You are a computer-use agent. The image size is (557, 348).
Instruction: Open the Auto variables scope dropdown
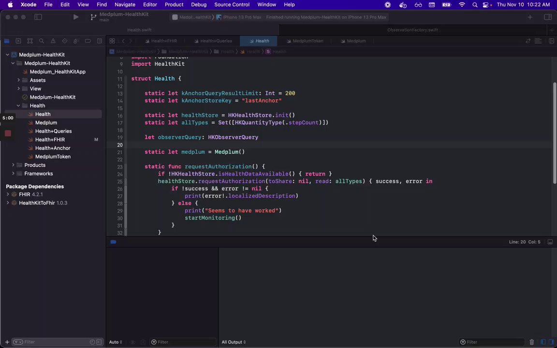point(116,342)
